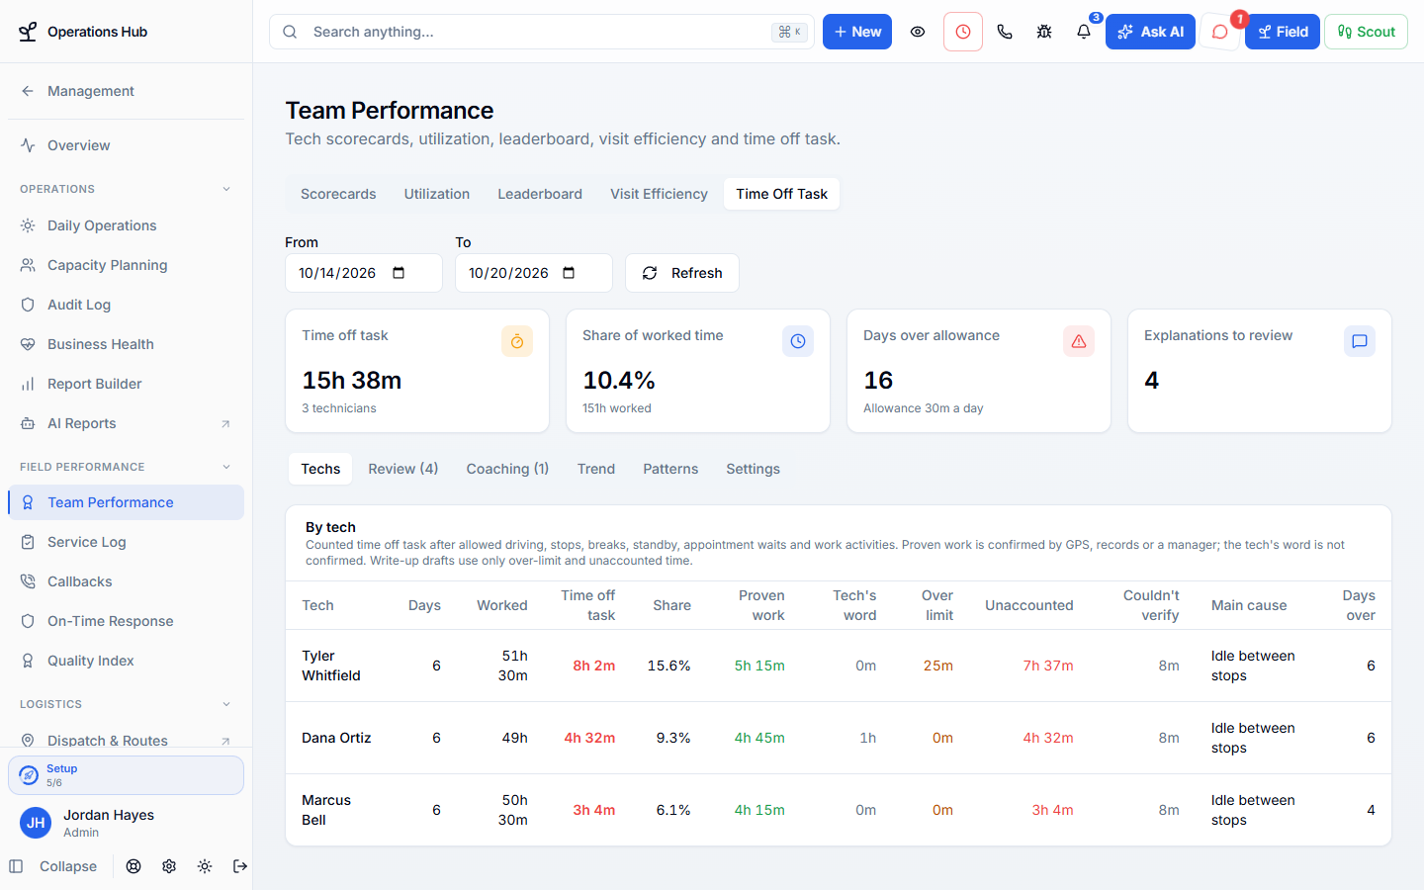Viewport: 1424px width, 890px height.
Task: Open Quality Index in sidebar
Action: [x=126, y=661]
